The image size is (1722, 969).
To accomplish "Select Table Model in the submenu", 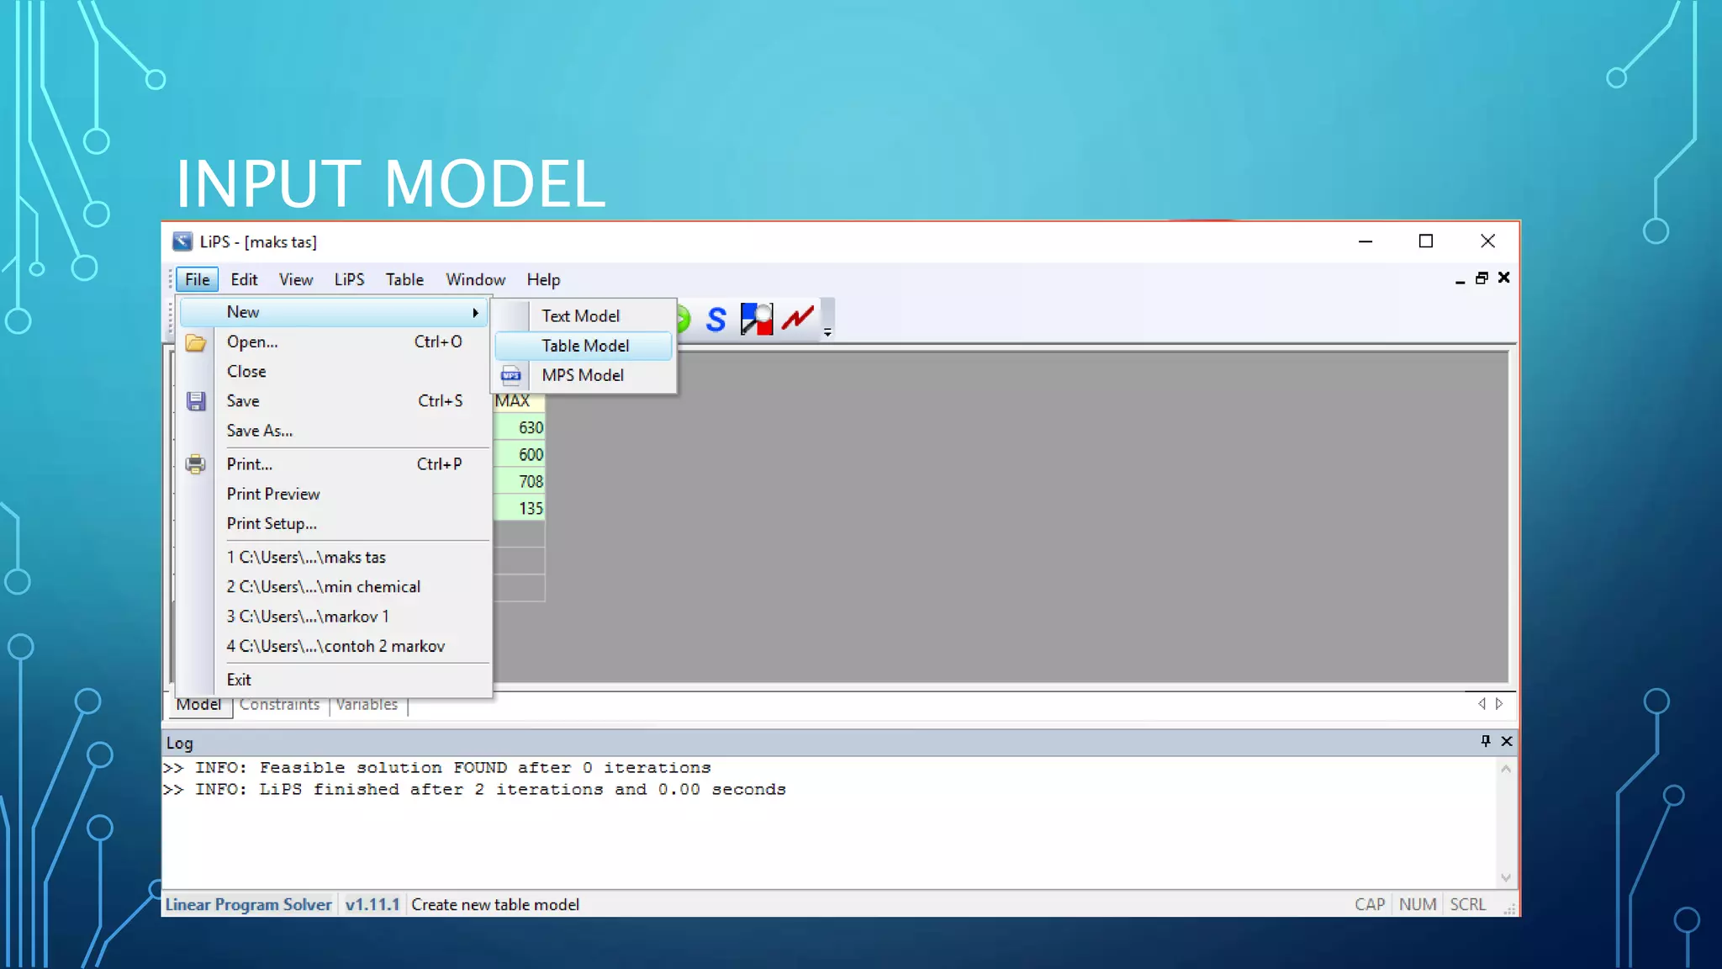I will tap(585, 346).
